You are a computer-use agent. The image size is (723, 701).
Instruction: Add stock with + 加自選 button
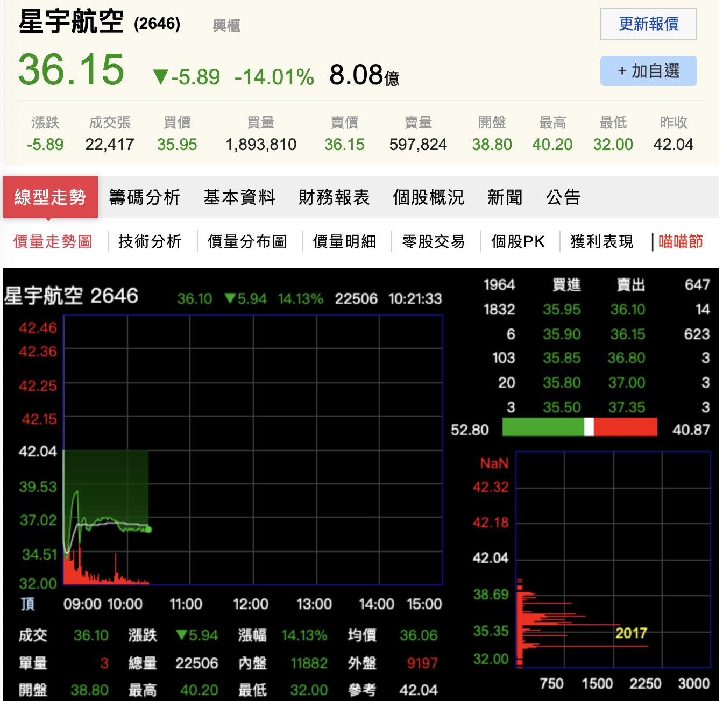tap(648, 71)
